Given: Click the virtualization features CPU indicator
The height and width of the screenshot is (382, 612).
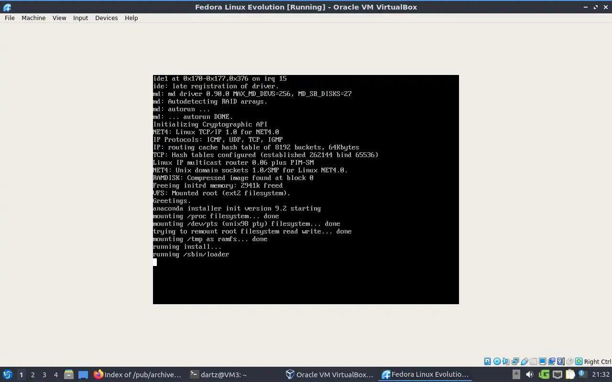Looking at the screenshot, I should pos(561,361).
